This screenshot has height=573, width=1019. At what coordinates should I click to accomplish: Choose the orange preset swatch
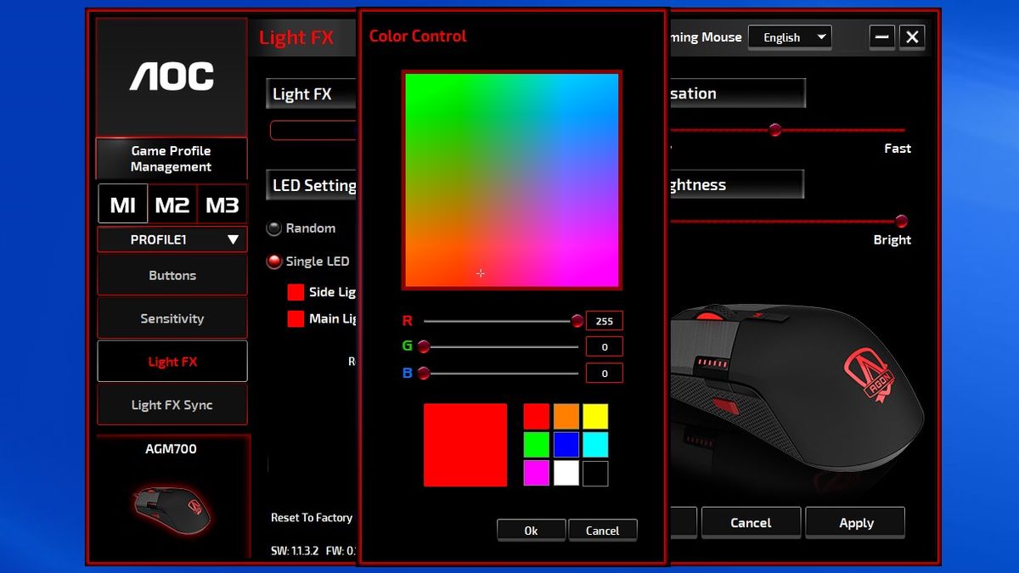click(x=566, y=416)
